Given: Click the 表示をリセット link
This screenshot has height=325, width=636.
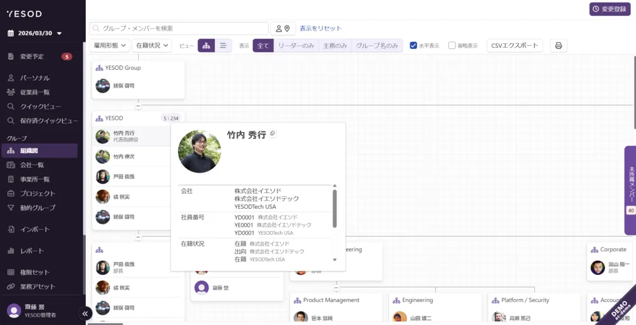Looking at the screenshot, I should pos(321,29).
